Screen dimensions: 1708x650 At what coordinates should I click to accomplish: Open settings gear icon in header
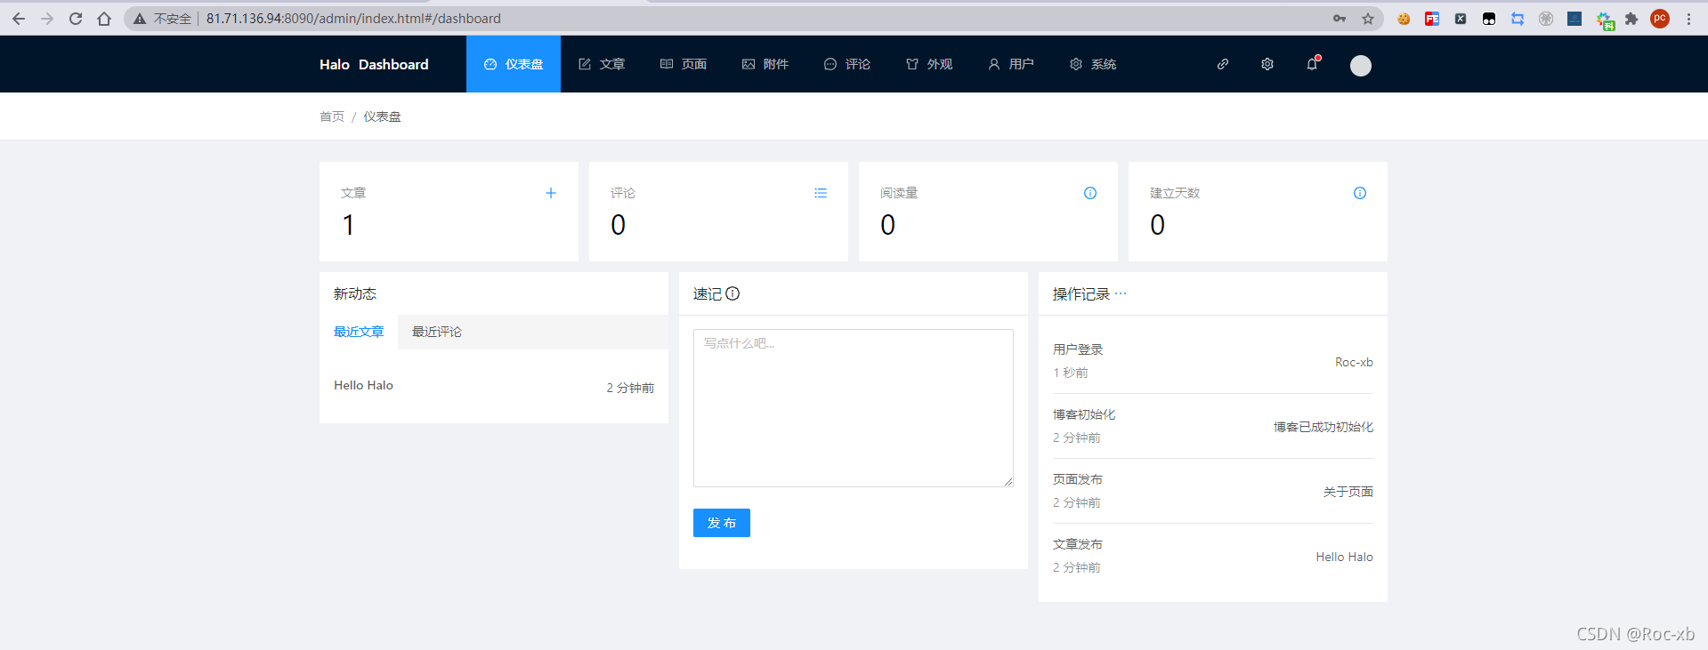click(x=1267, y=64)
